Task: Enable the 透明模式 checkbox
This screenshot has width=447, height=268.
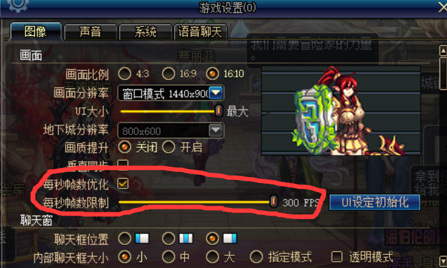Action: coord(337,256)
